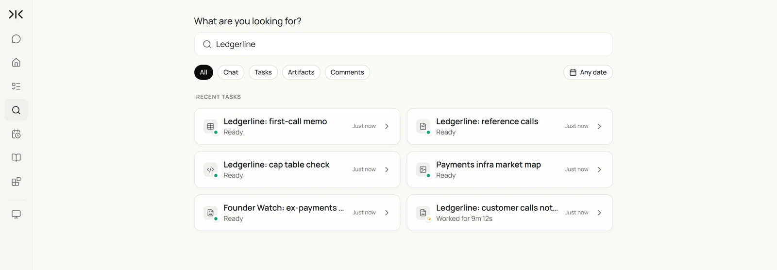
Task: Click "Just now" on the cap table check card
Action: pos(364,169)
